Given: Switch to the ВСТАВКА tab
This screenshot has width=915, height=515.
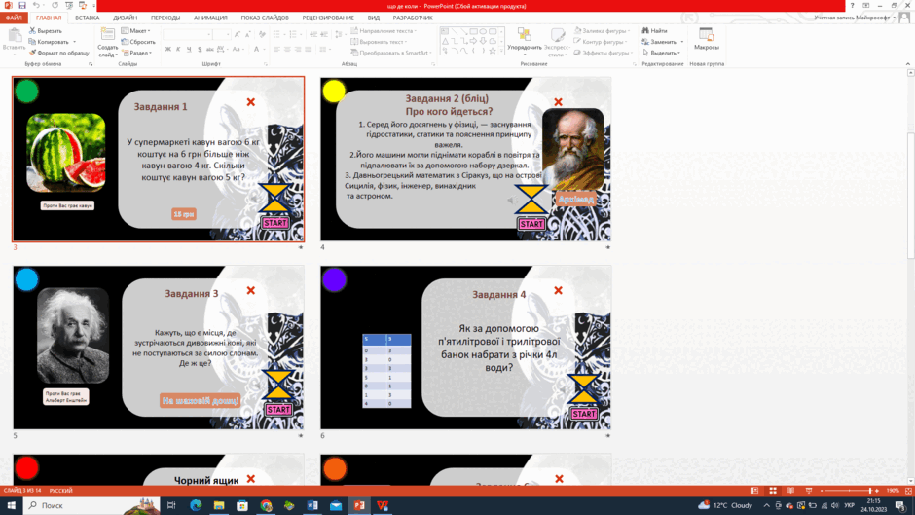Looking at the screenshot, I should coord(87,18).
